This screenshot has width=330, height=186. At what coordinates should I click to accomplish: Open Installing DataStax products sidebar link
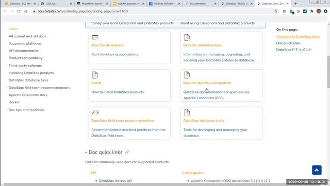[x=31, y=73]
